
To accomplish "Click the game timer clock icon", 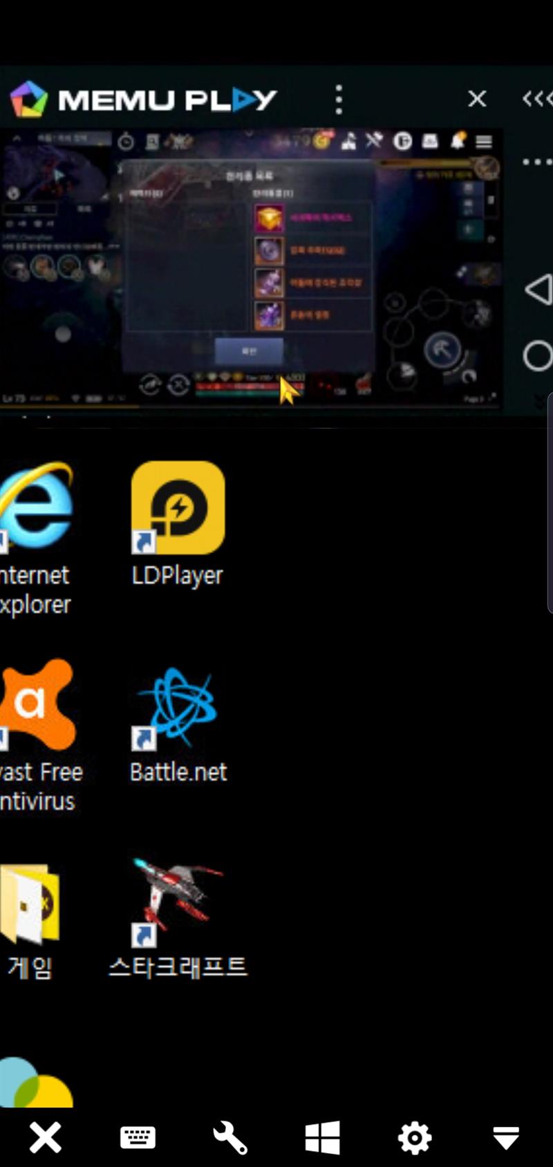I will coord(126,142).
